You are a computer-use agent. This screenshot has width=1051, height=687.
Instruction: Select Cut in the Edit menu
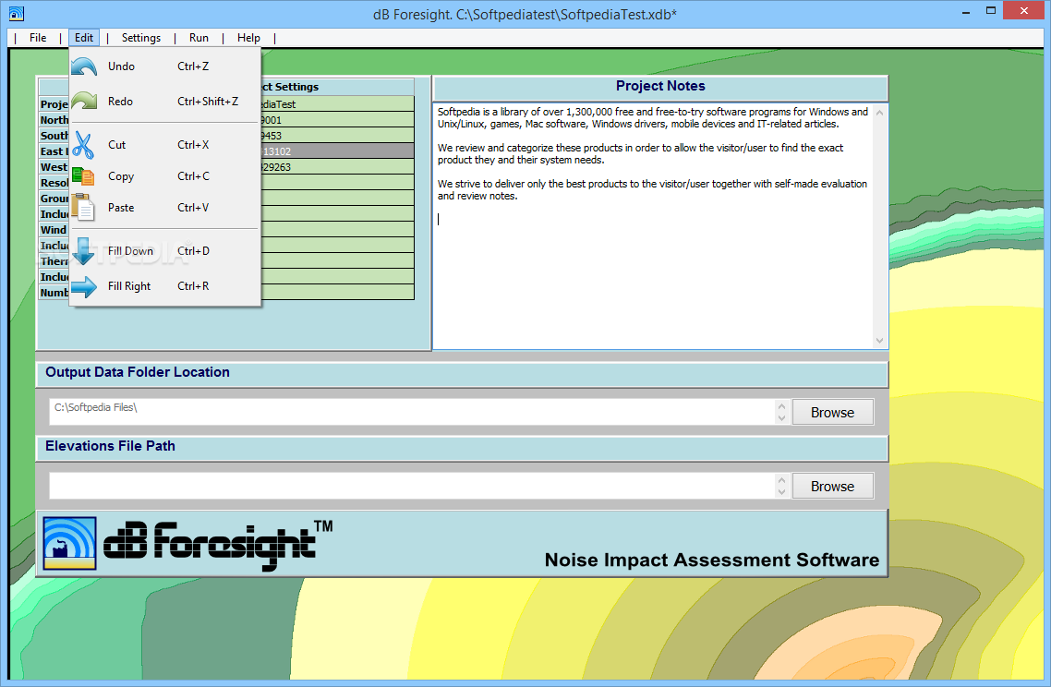(165, 145)
